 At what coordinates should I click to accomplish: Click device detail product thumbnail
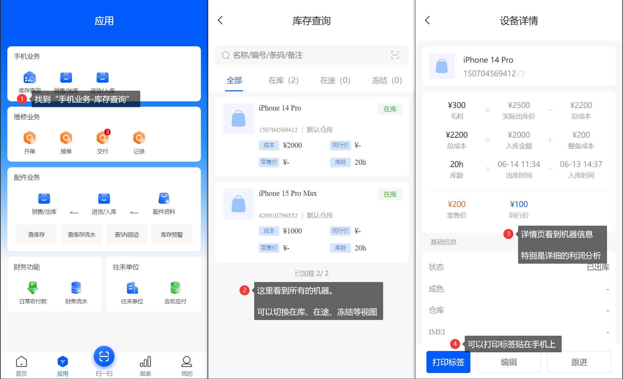pos(442,66)
